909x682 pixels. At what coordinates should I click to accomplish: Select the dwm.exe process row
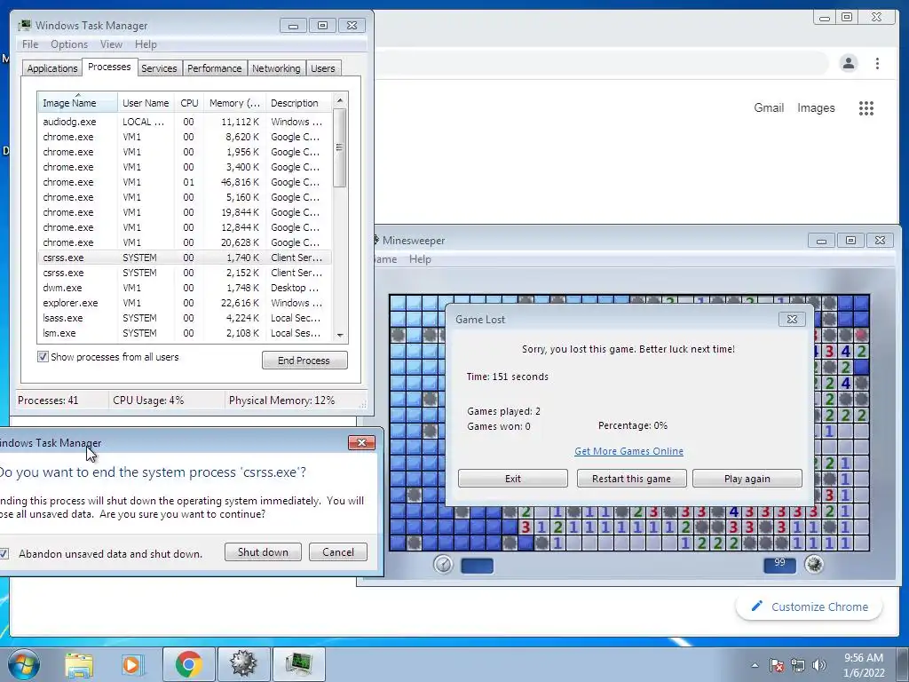(x=185, y=288)
